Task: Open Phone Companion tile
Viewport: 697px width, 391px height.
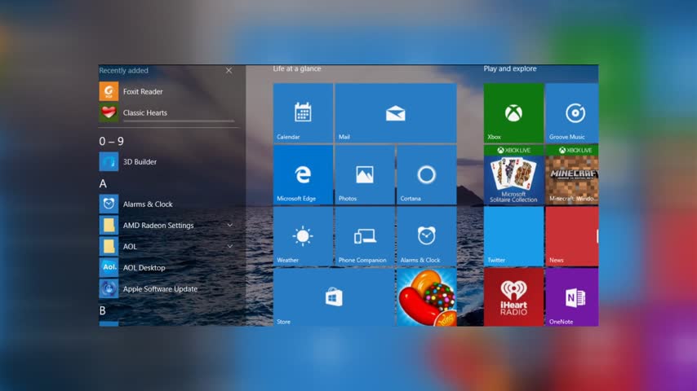Action: click(364, 236)
